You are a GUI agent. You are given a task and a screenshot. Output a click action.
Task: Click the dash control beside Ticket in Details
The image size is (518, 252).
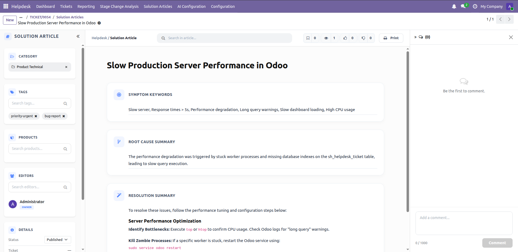69,250
